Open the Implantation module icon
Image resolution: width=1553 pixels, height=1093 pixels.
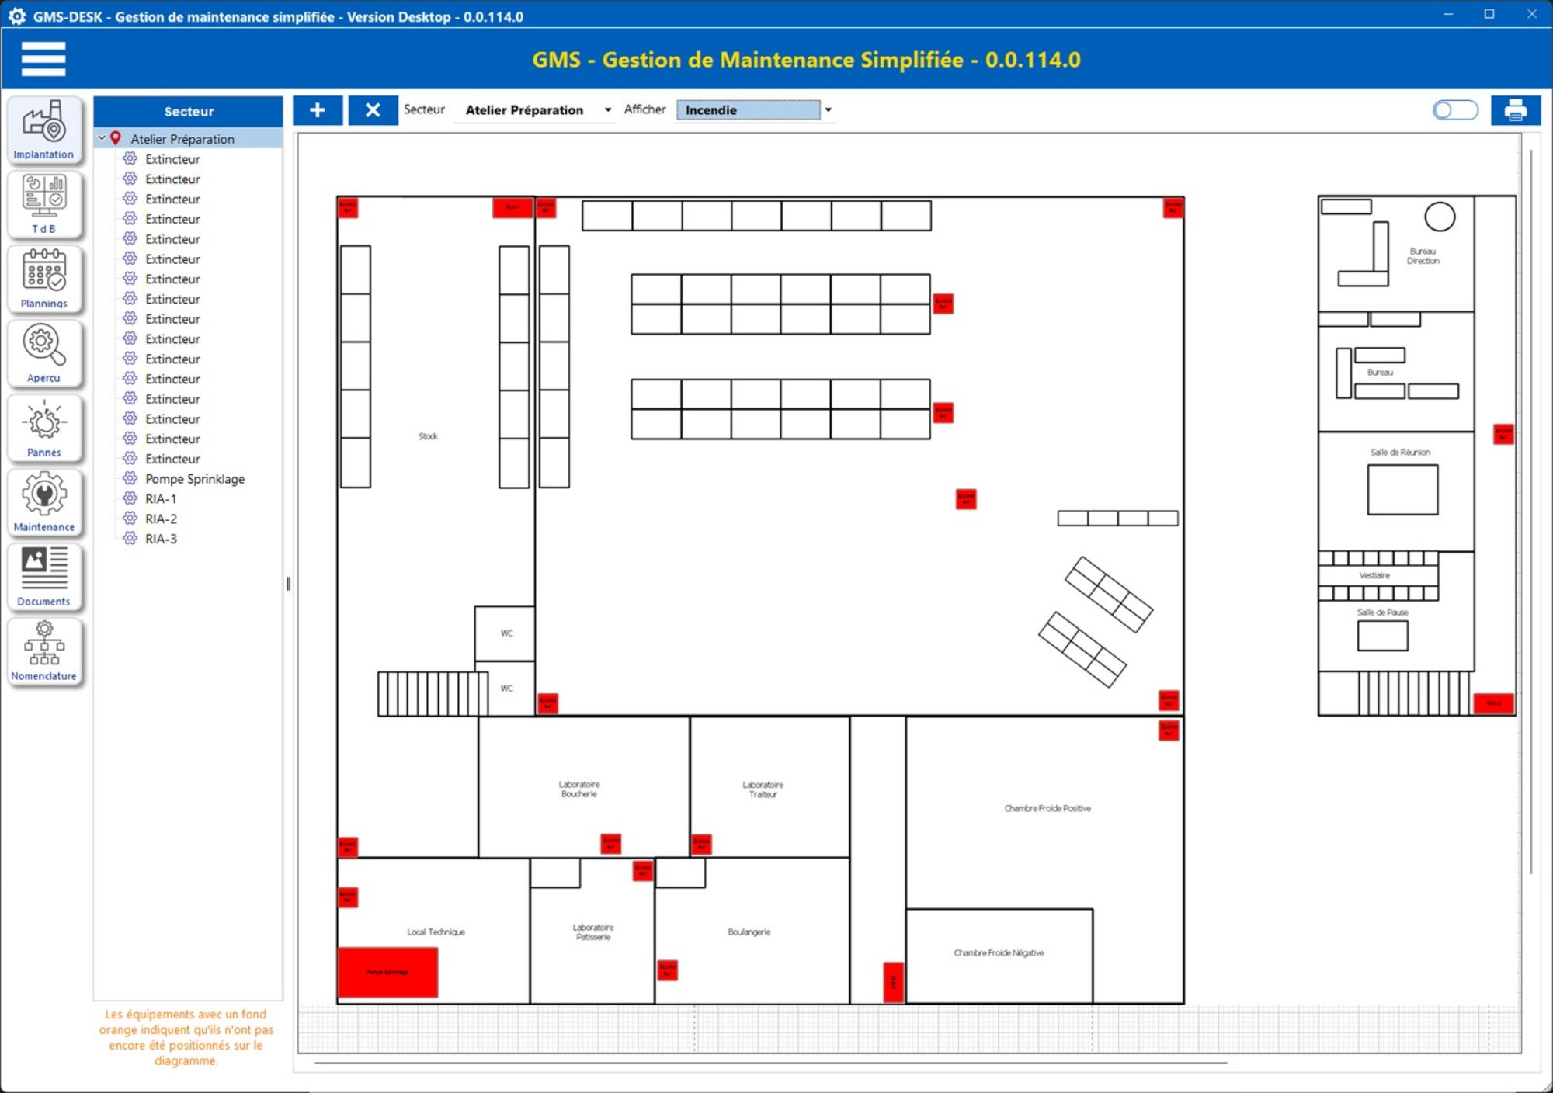44,129
